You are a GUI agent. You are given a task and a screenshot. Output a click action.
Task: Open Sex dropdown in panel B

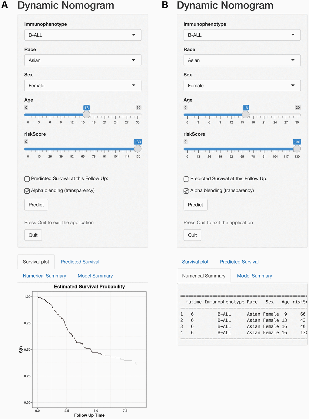pyautogui.click(x=242, y=86)
